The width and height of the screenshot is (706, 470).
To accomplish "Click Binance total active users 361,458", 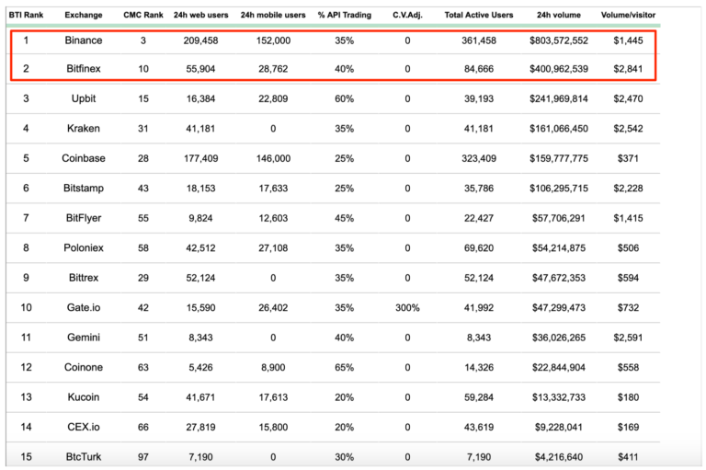I will pos(479,40).
